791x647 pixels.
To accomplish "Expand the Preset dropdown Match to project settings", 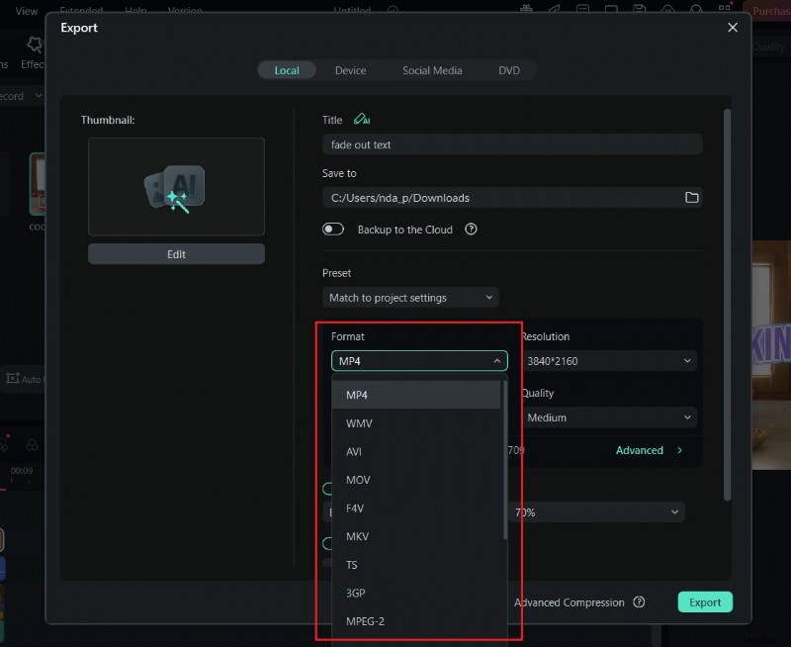I will (x=410, y=297).
